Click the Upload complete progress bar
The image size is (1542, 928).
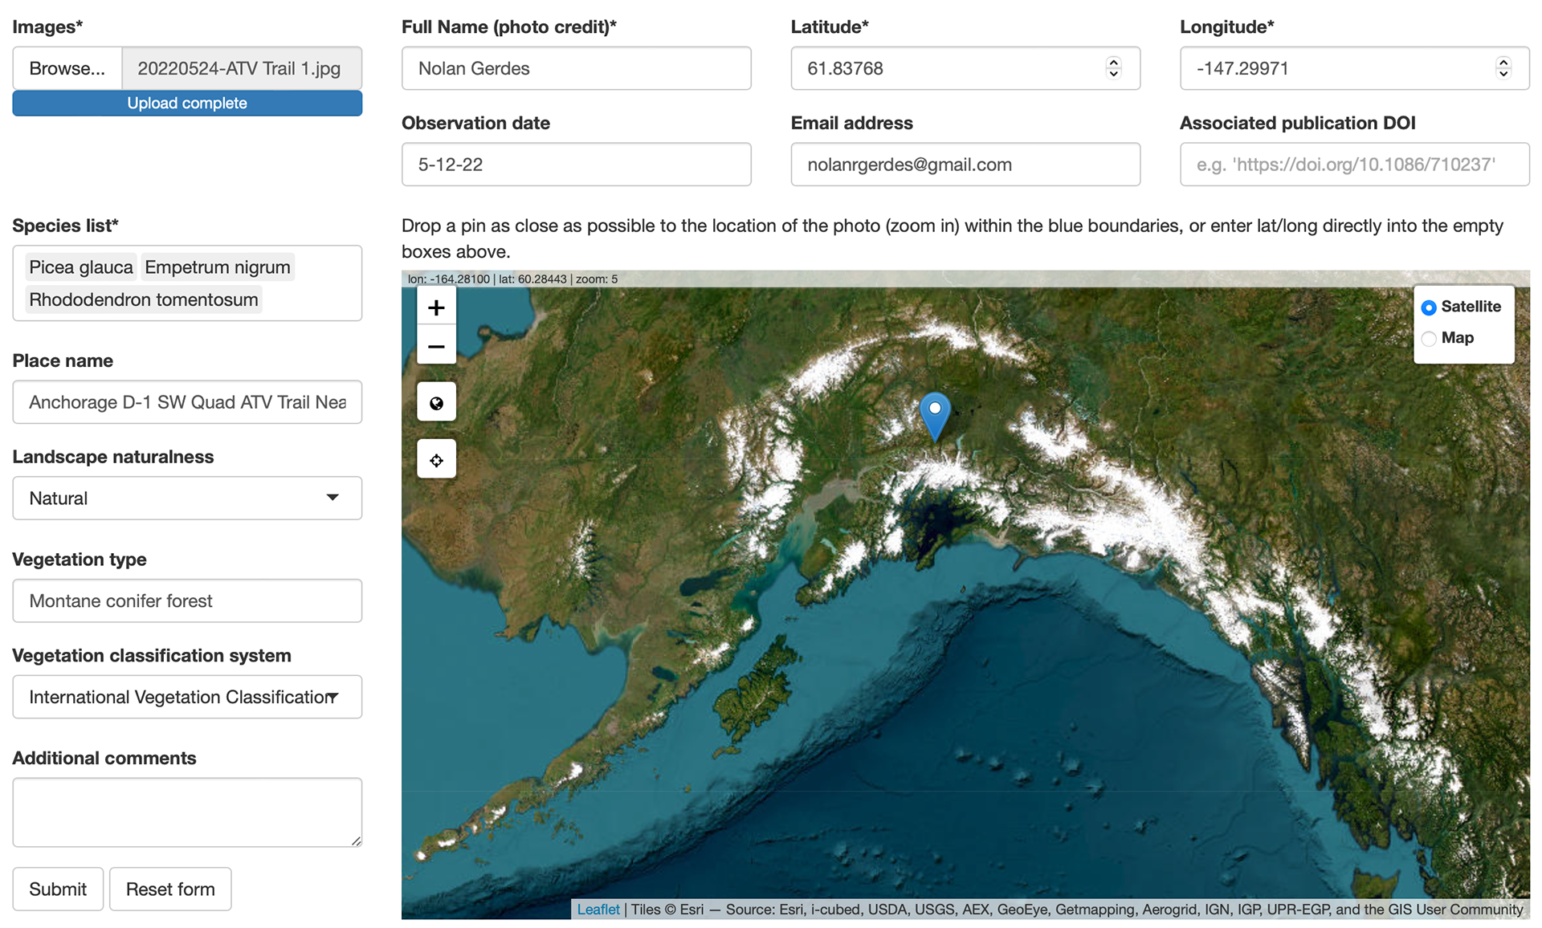[187, 104]
